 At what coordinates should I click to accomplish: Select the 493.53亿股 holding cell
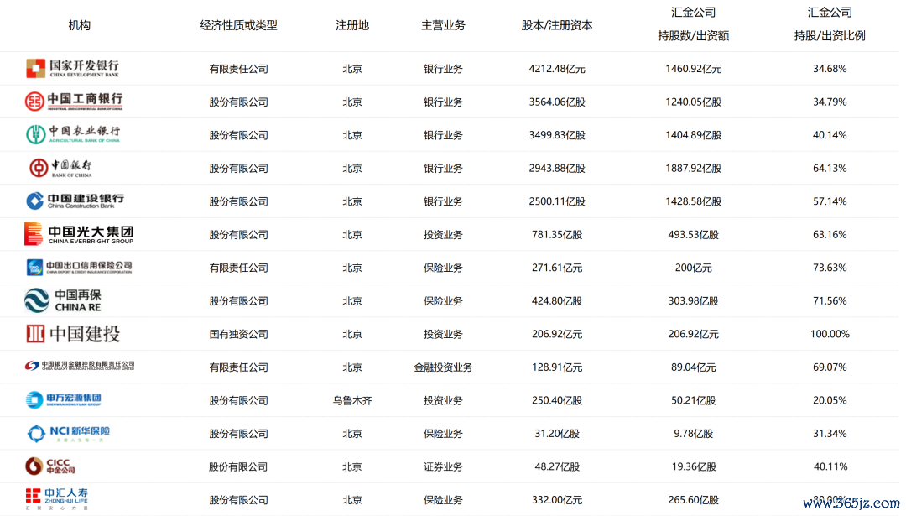pos(694,235)
